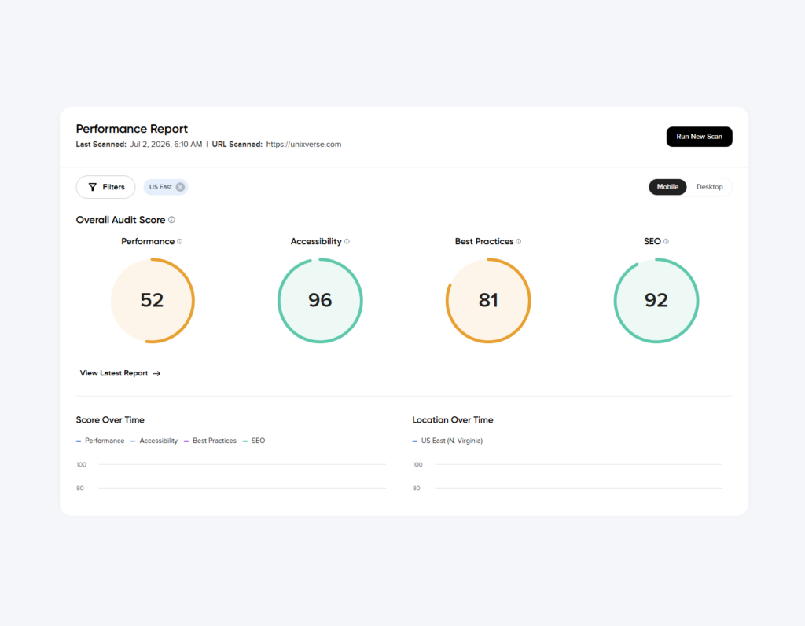Image resolution: width=805 pixels, height=626 pixels.
Task: Click the info icon next to Accessibility
Action: [347, 241]
